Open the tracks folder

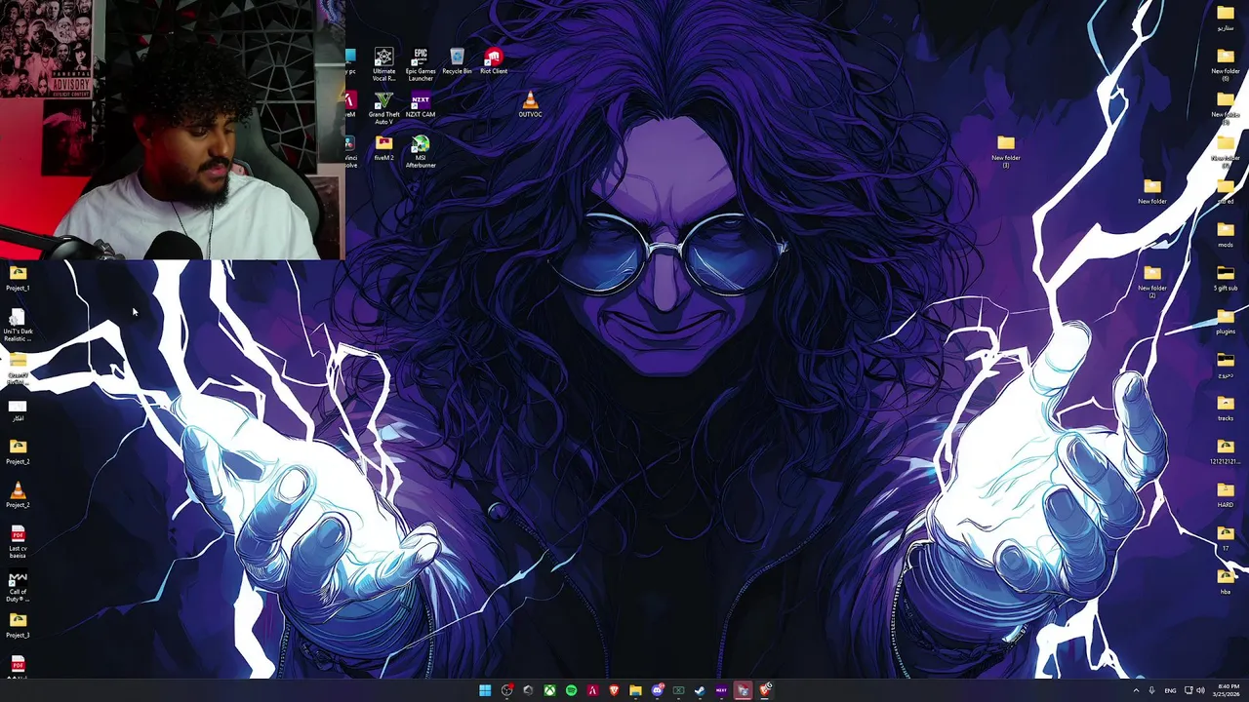pos(1226,409)
